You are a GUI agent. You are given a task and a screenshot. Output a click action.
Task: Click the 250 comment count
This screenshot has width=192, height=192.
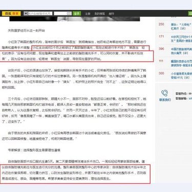click(161, 24)
